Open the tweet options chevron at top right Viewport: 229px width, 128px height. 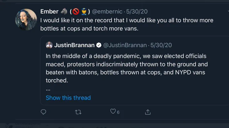[228, 11]
